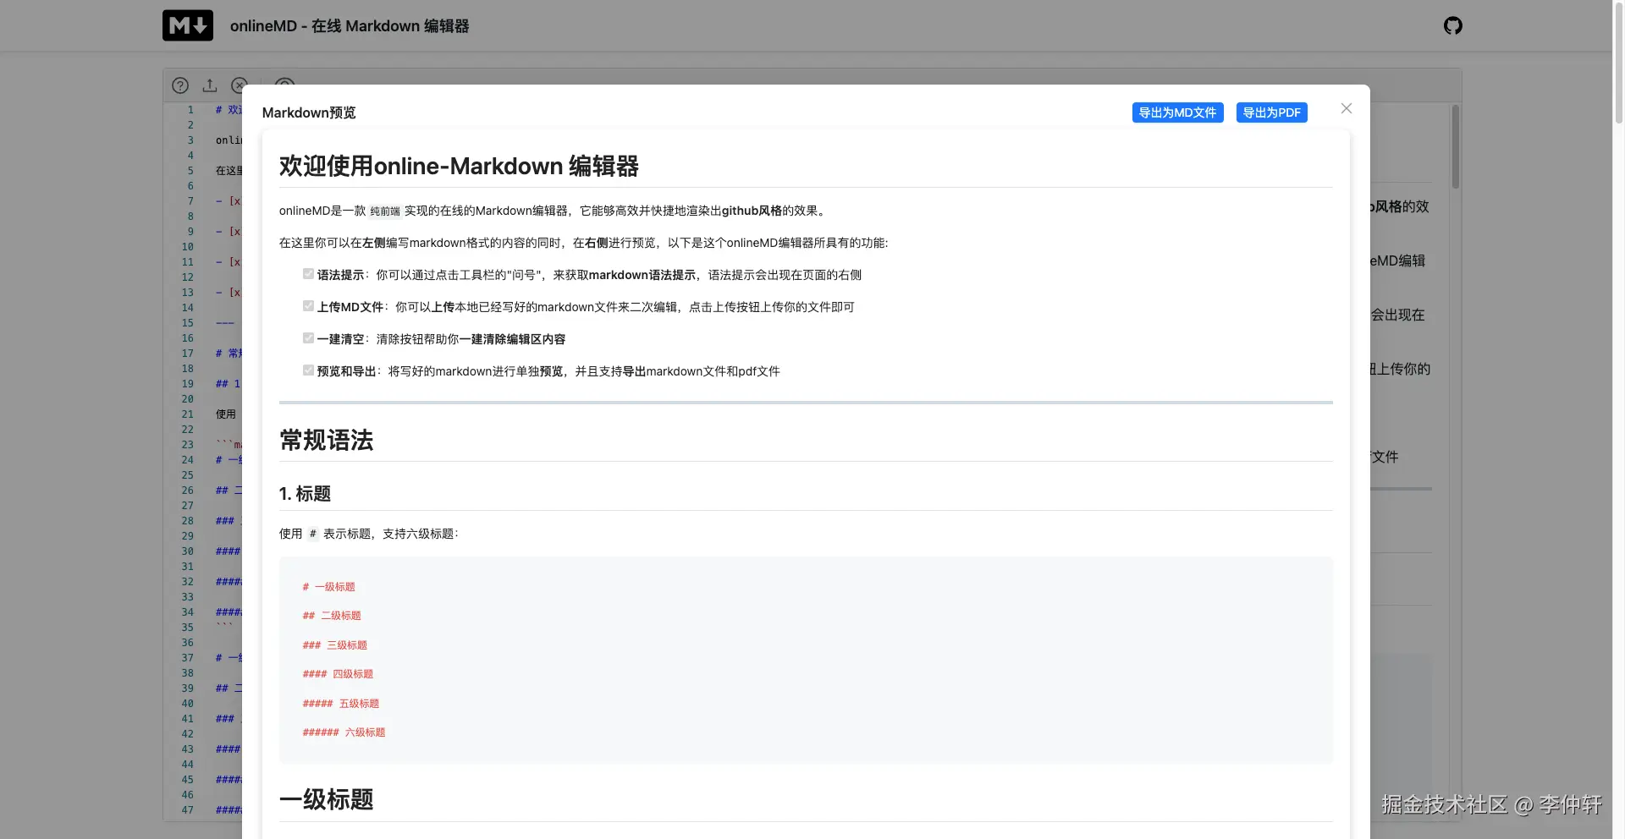Toggle the 语法提示 checkbox
This screenshot has width=1625, height=839.
(308, 273)
